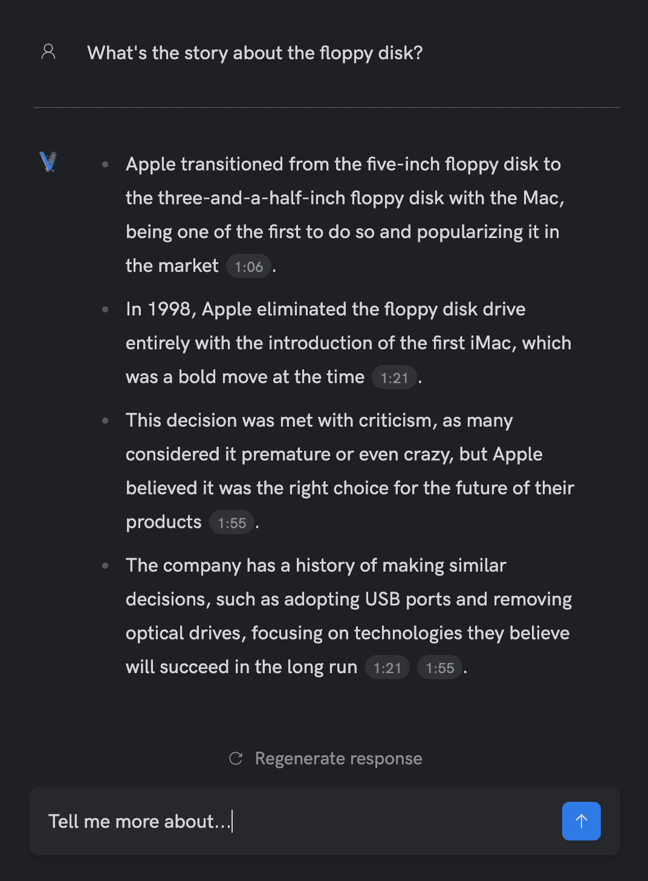This screenshot has height=881, width=648.
Task: Click the user avatar icon
Action: pyautogui.click(x=48, y=52)
